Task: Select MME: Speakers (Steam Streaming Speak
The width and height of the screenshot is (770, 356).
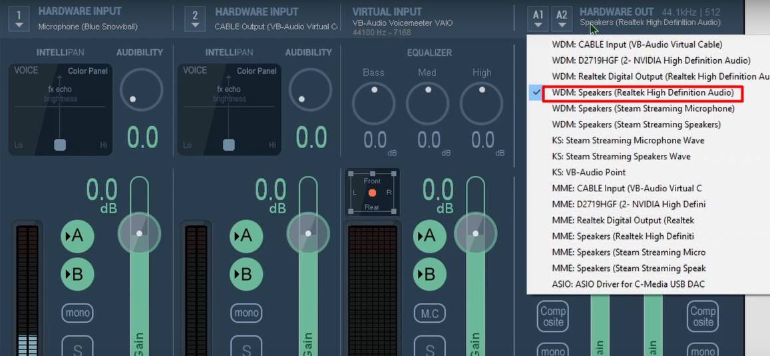Action: point(648,268)
